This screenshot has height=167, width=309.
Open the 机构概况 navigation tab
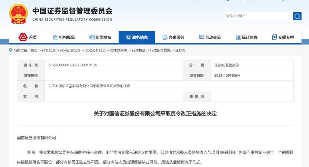point(64,37)
